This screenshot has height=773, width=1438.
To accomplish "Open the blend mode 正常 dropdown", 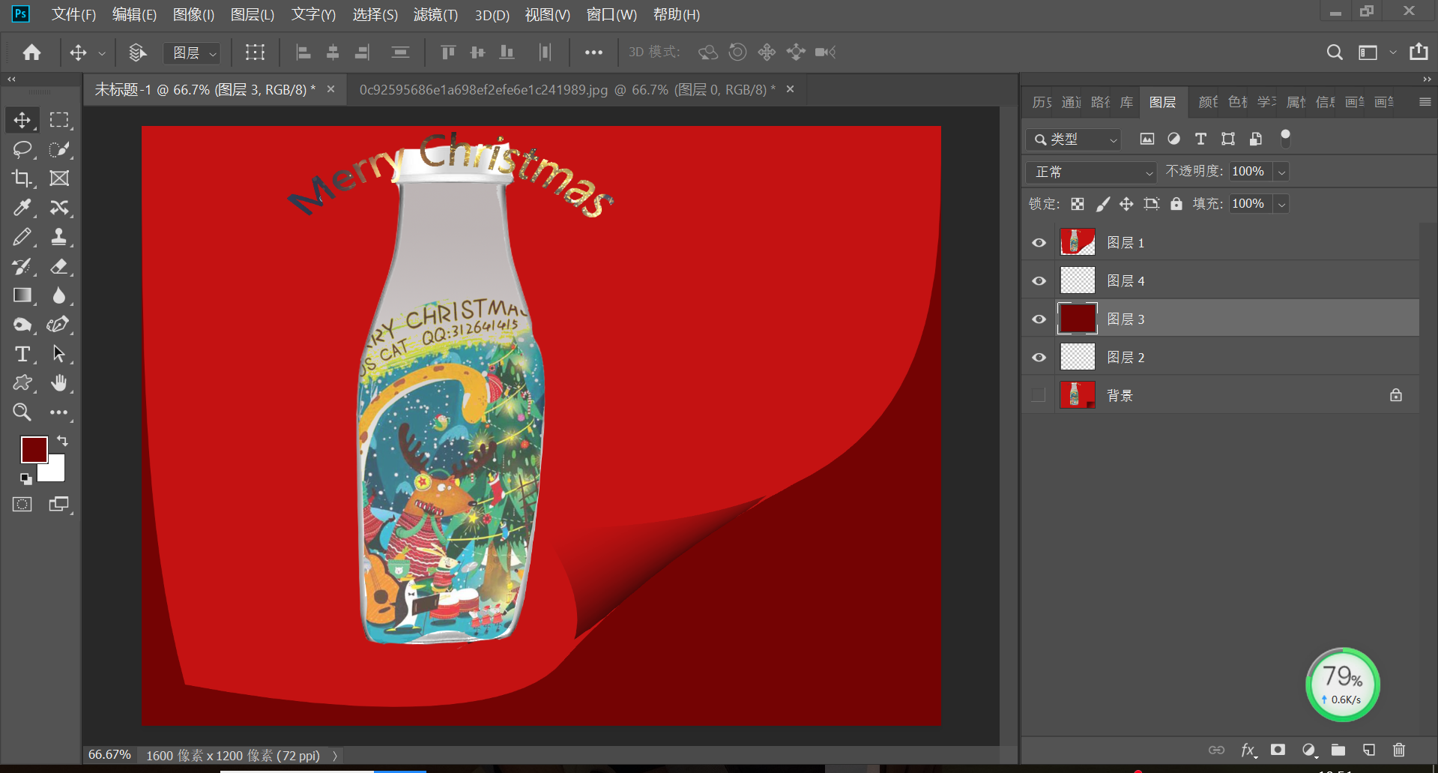I will (x=1091, y=172).
